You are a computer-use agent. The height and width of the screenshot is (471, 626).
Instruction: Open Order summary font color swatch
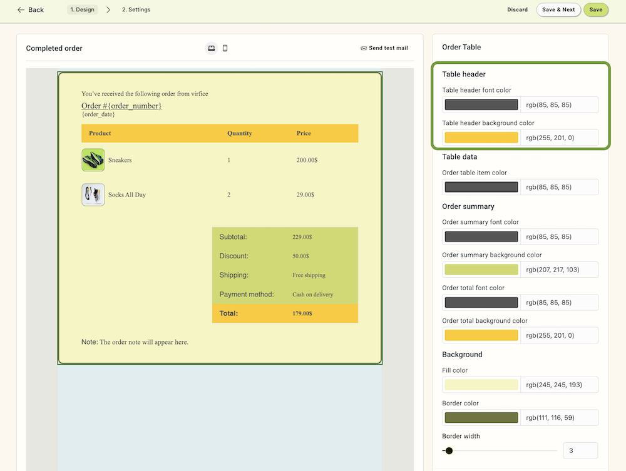[481, 236]
